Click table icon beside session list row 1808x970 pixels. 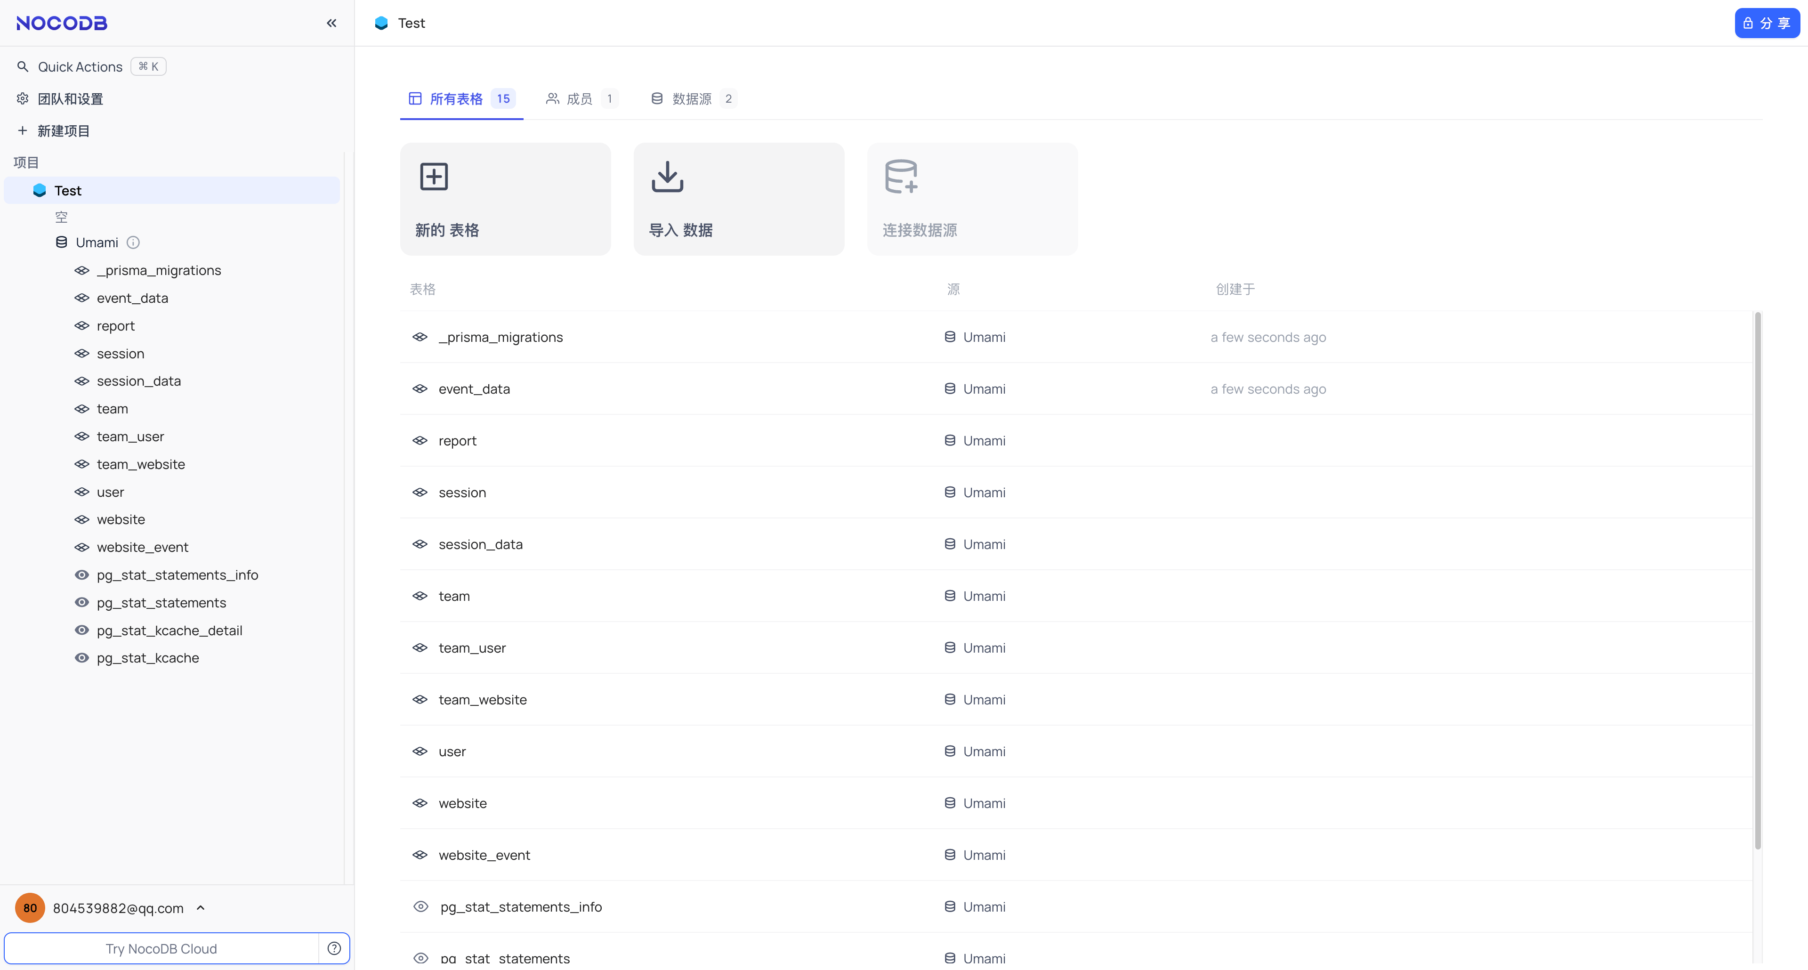[420, 493]
